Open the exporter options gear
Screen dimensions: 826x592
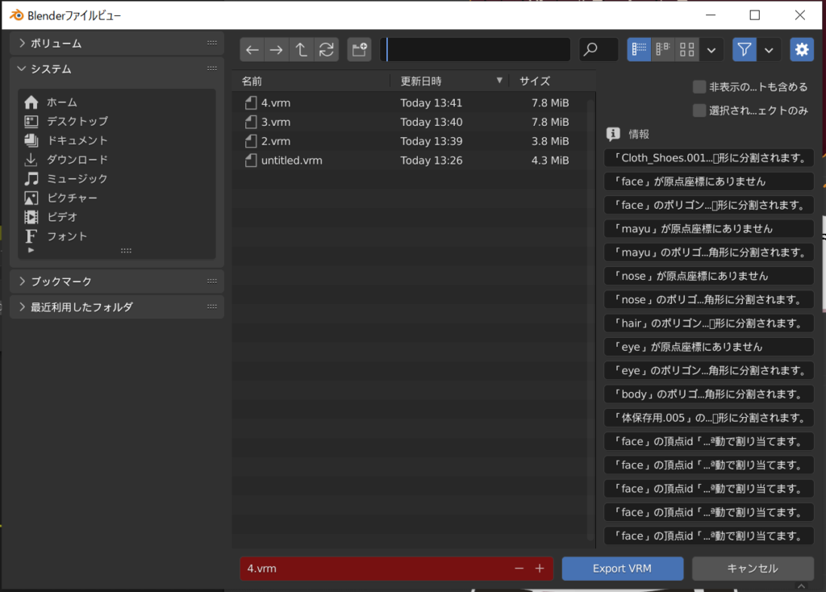(x=801, y=49)
